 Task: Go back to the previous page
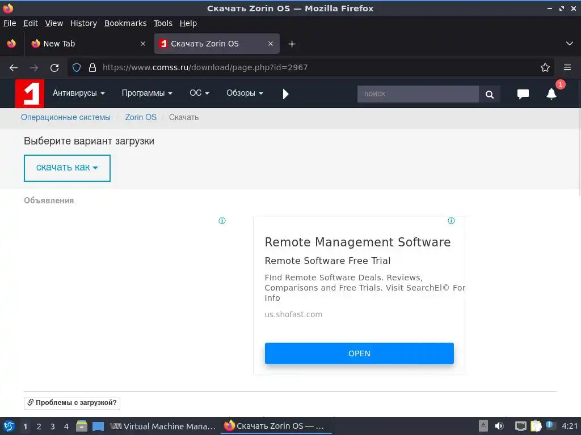tap(14, 68)
